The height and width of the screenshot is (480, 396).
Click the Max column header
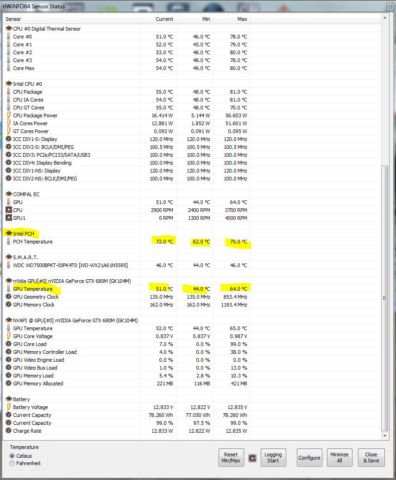point(232,19)
